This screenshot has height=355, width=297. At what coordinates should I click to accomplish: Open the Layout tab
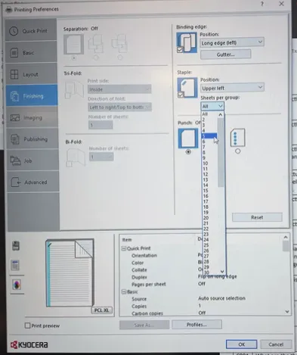point(32,74)
